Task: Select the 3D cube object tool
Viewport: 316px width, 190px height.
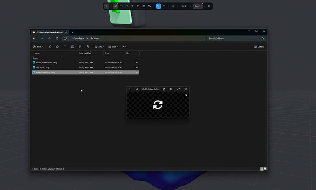Action: 138,6
